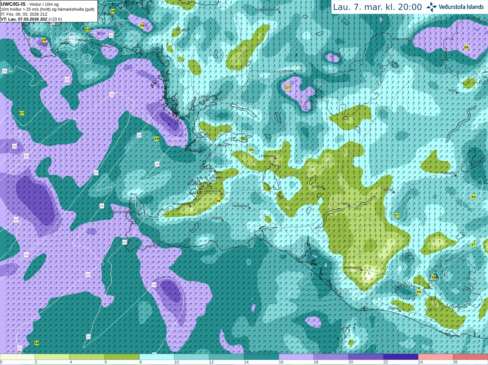Pick the 2–4 m/s legend color

point(52,357)
